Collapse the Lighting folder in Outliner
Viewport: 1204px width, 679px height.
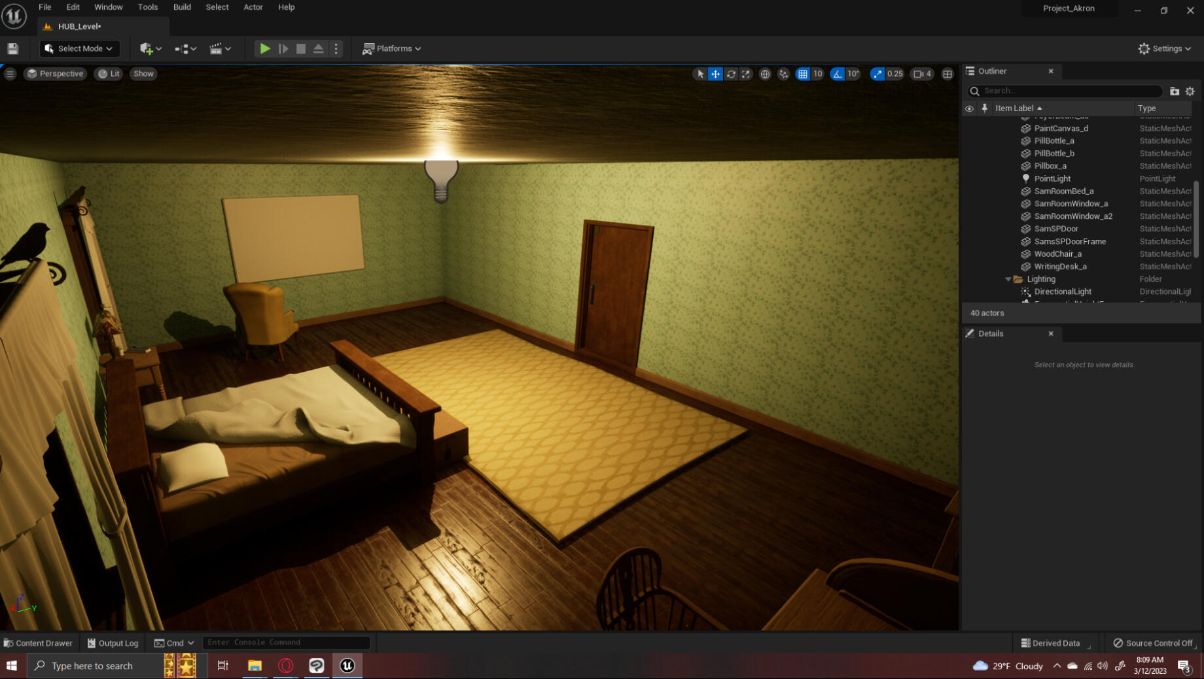pyautogui.click(x=1008, y=279)
